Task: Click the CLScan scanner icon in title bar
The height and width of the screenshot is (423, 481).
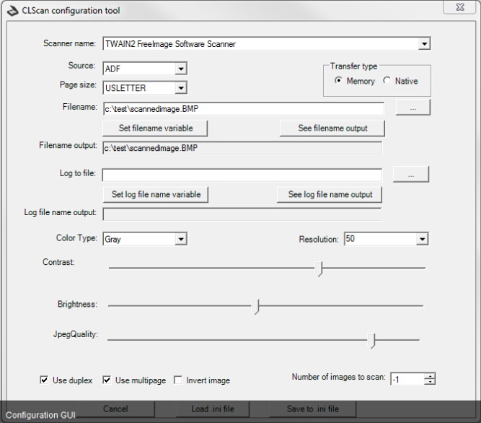Action: (12, 11)
